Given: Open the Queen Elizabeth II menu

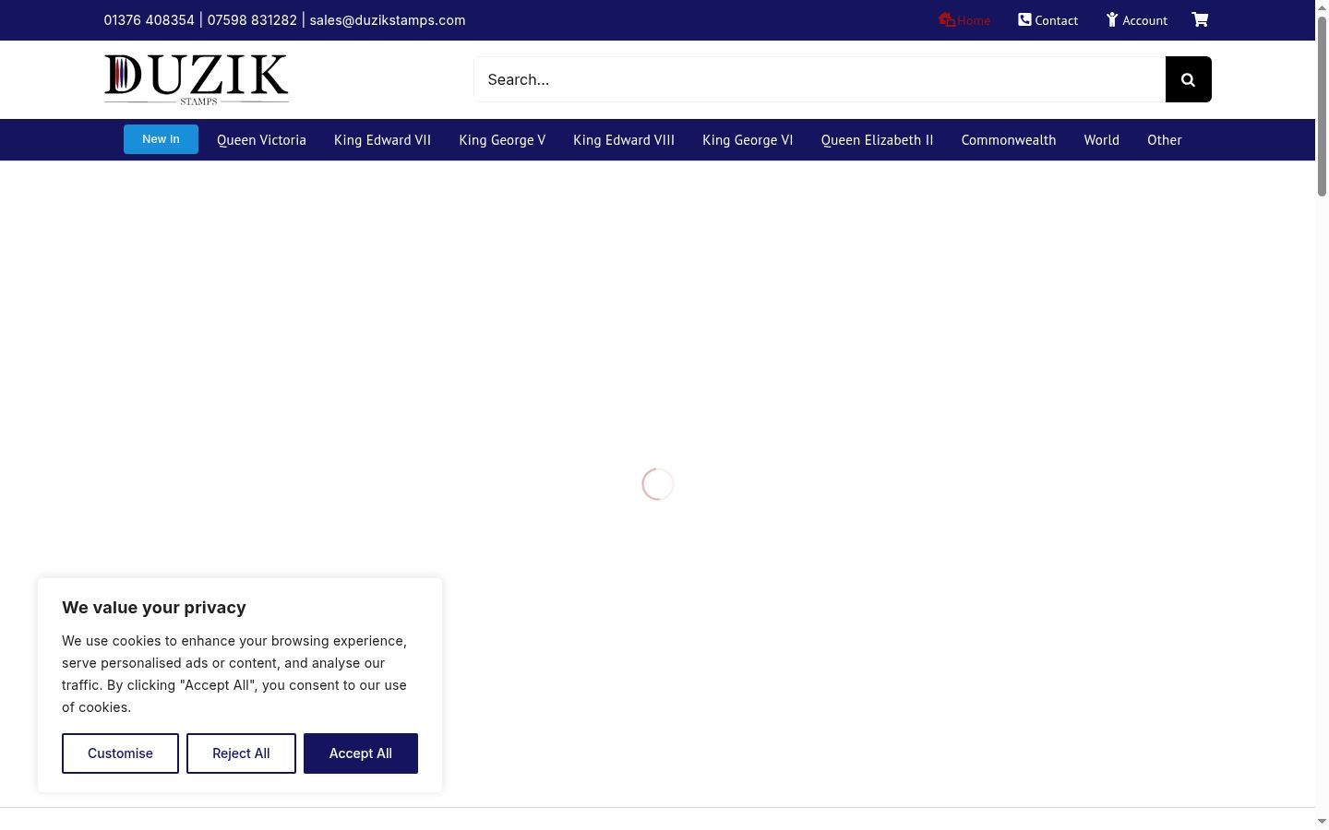Looking at the screenshot, I should [x=877, y=140].
